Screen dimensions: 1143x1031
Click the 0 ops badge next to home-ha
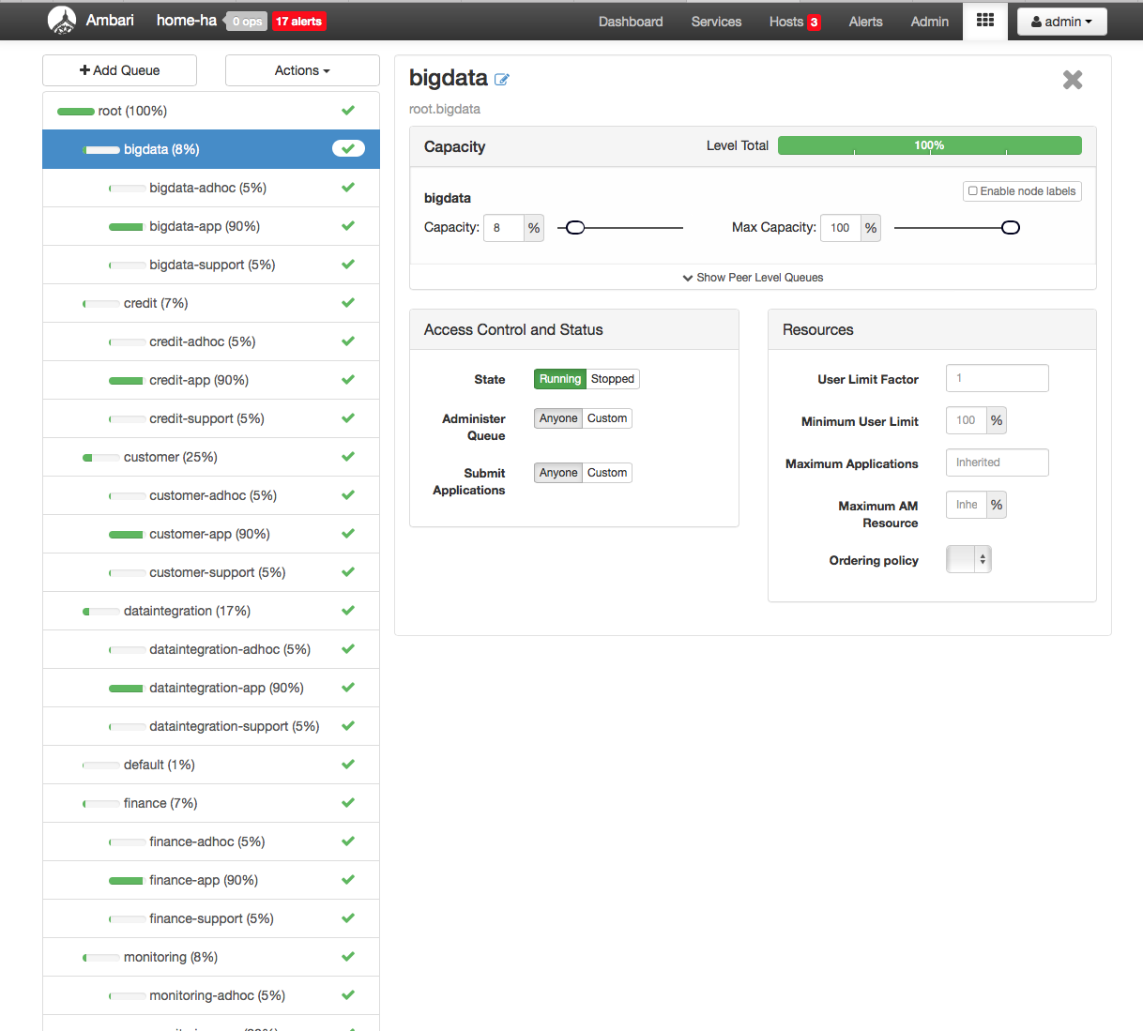tap(246, 21)
